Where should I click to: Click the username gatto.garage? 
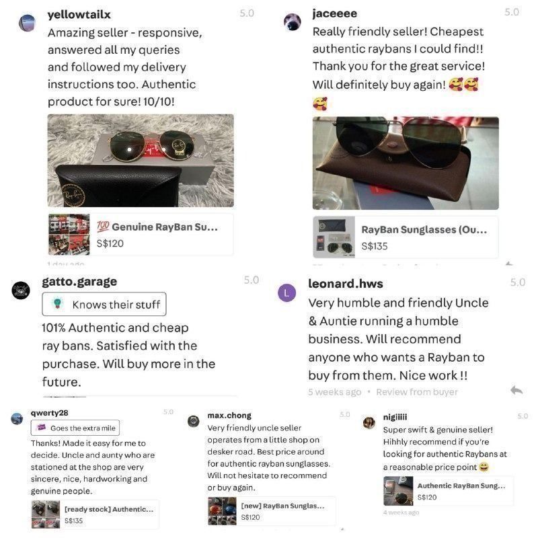pyautogui.click(x=79, y=282)
